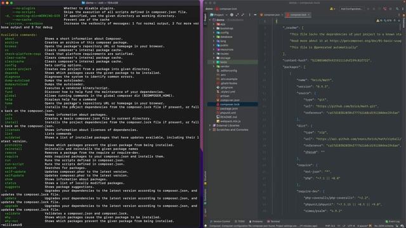Screen dimensions: 406x228
Task: Click UTF-8 encoding in status bar
Action: (351, 226)
